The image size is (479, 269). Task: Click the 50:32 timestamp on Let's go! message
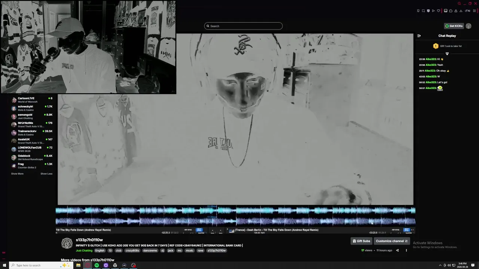click(x=422, y=82)
